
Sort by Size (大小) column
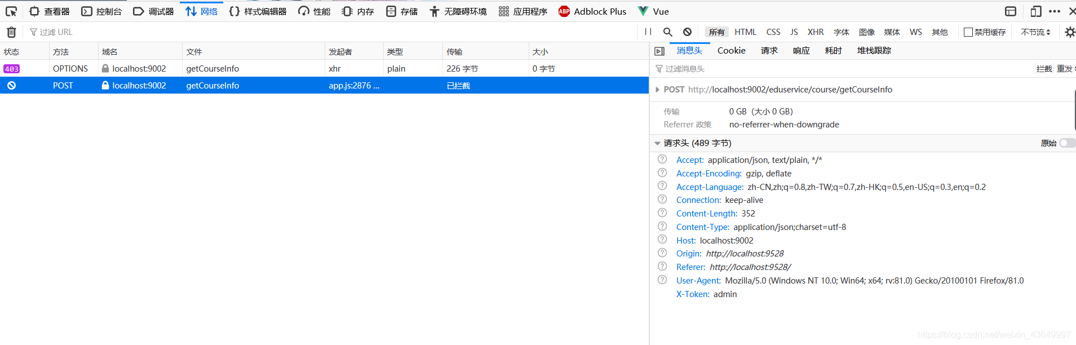(x=589, y=51)
